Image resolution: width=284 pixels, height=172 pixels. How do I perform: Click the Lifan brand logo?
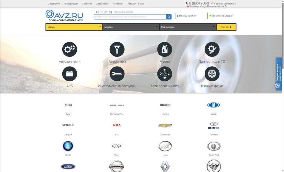click(x=165, y=146)
